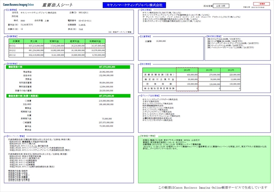
Task: Click the 医療保障保険(団体) row label
Action: pyautogui.click(x=159, y=75)
